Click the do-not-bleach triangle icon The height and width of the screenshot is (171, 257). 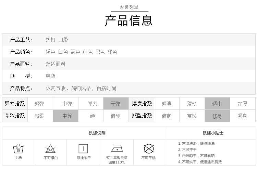pyautogui.click(x=50, y=149)
